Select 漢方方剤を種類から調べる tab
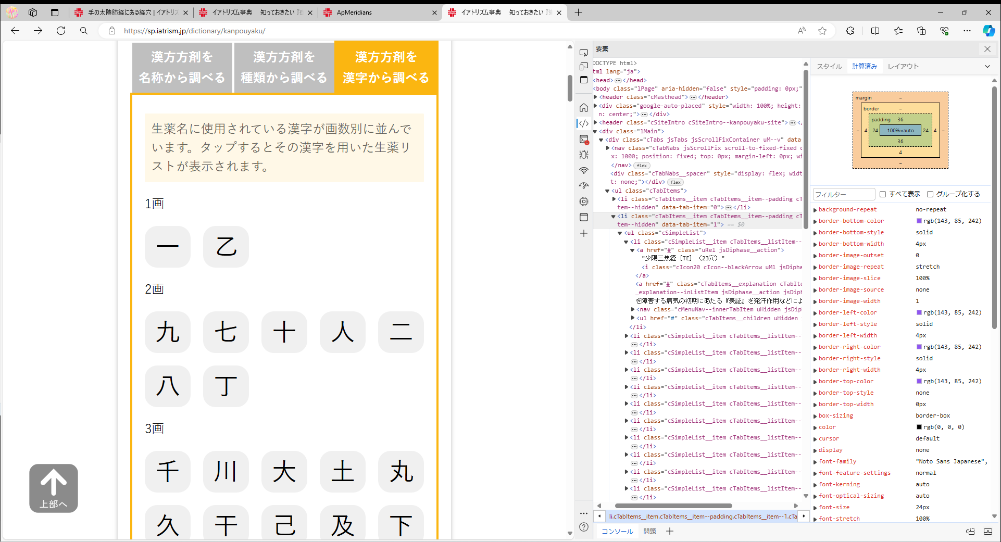This screenshot has width=1001, height=542. pos(284,68)
